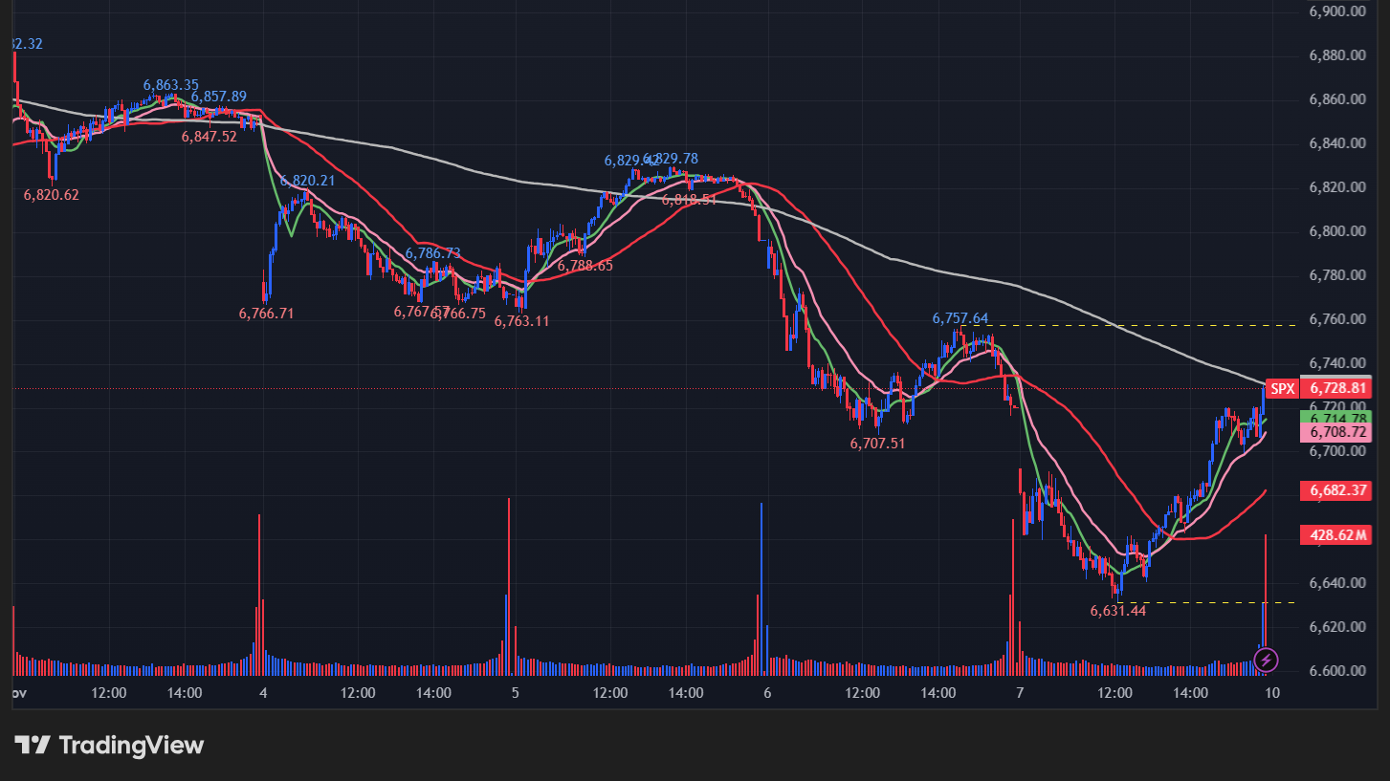Select the pink 6,708.72 indicator label
The image size is (1390, 781).
1337,433
